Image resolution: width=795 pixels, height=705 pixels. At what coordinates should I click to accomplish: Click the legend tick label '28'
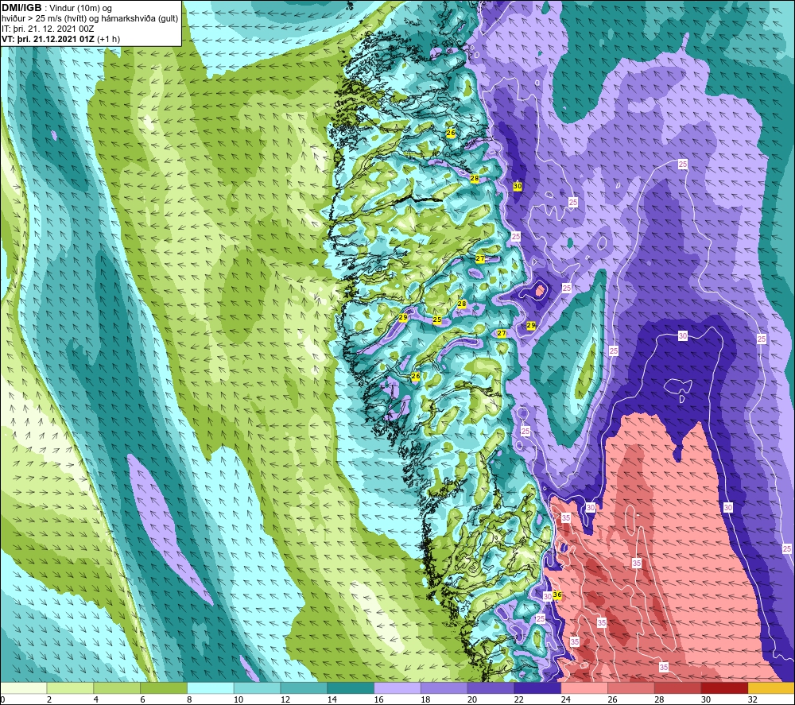click(658, 699)
